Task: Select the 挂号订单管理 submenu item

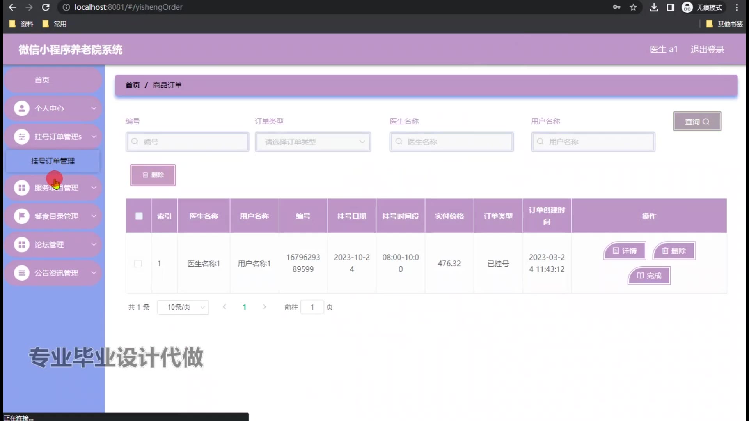Action: click(x=53, y=161)
